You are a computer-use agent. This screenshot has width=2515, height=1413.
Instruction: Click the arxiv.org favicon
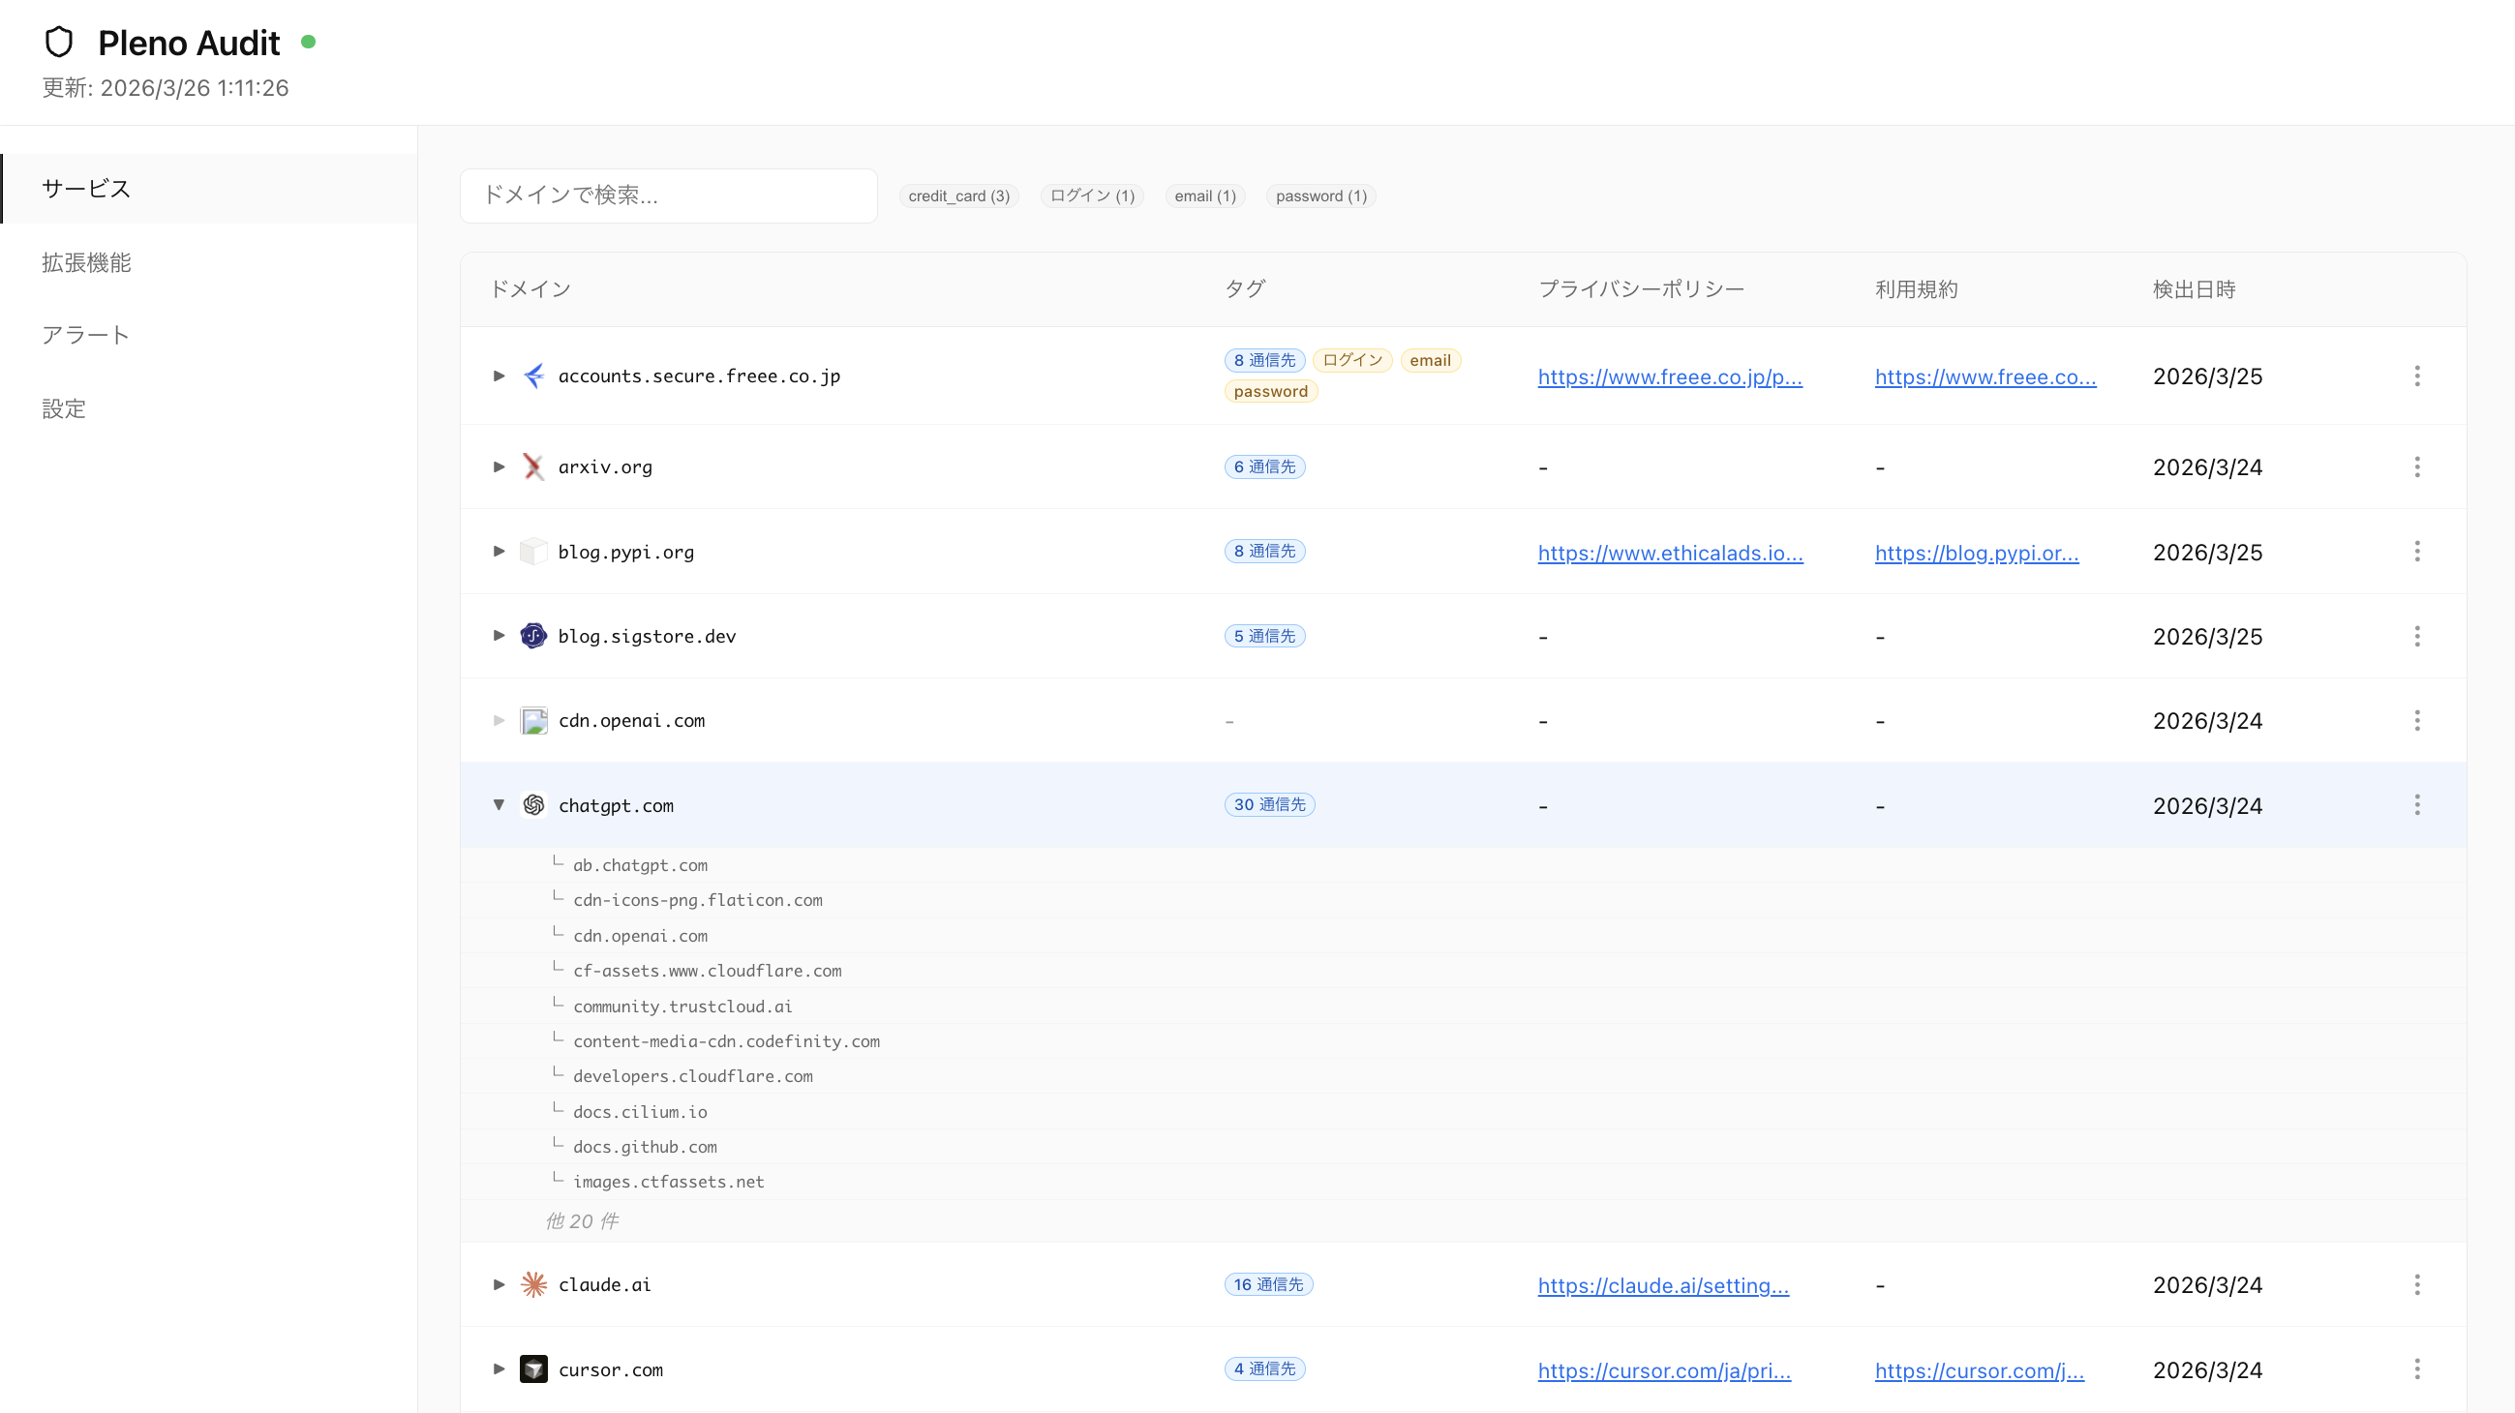pos(533,466)
